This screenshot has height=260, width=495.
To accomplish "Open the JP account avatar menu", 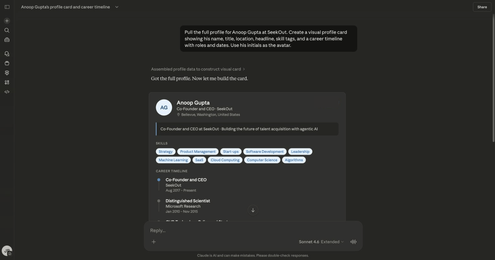I will point(7,250).
